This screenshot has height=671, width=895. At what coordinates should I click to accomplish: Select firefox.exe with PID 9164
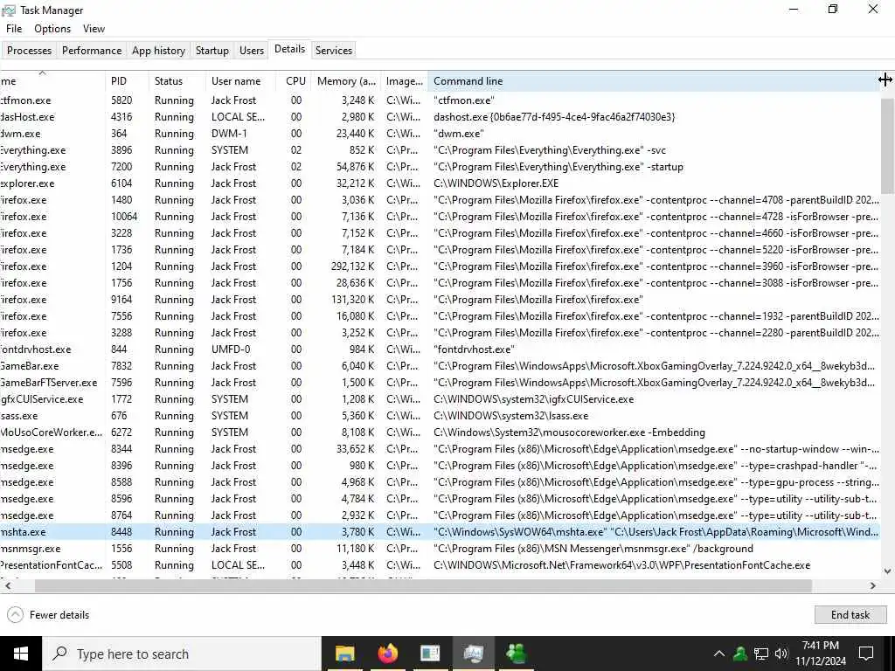440,300
